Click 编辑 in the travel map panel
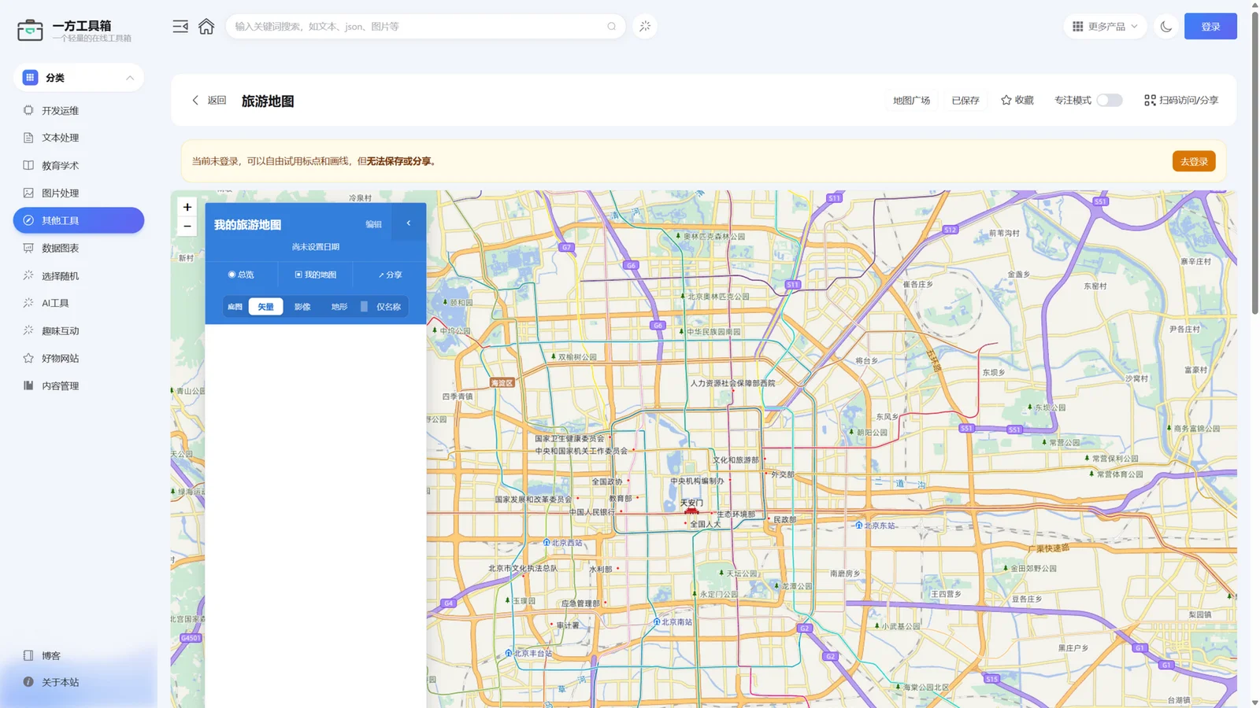 click(x=373, y=224)
